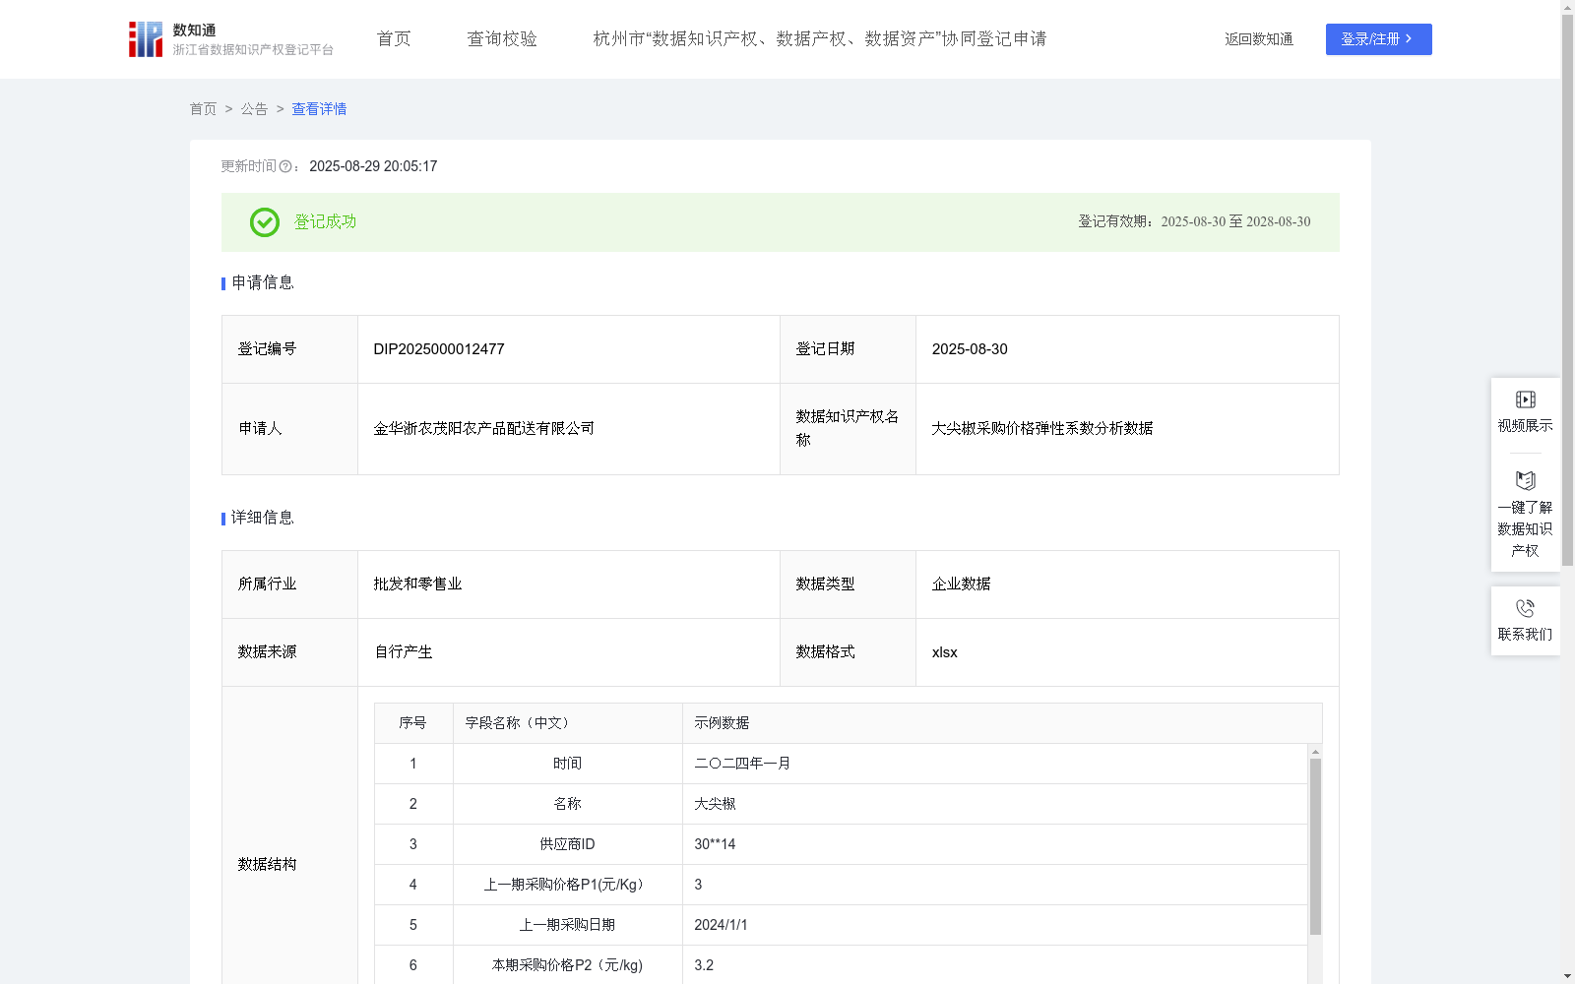Switch to the 查询校验 menu item

pyautogui.click(x=502, y=38)
